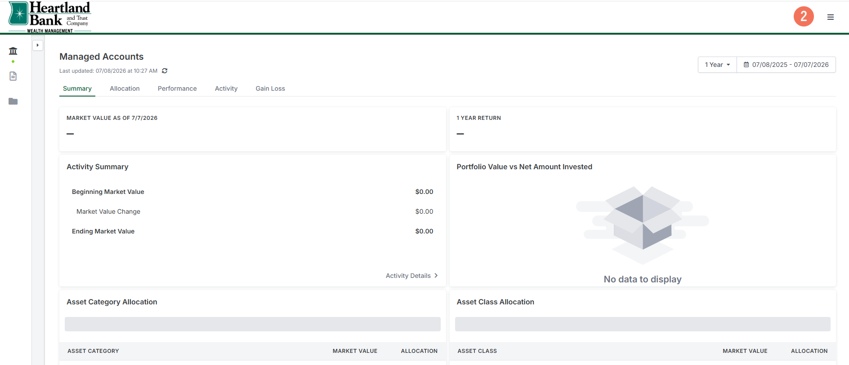
Task: Expand the sidebar with the arrow toggle
Action: (38, 45)
